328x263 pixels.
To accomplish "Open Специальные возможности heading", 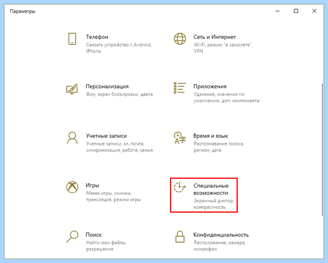I will click(x=211, y=189).
